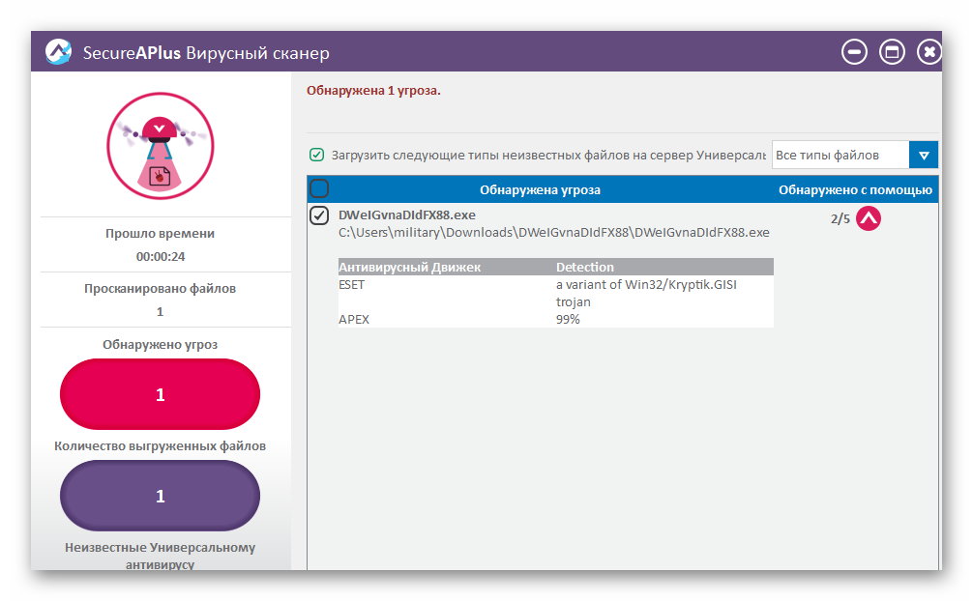This screenshot has height=601, width=973.
Task: Click the SecureAPlus logo icon
Action: coord(58,52)
